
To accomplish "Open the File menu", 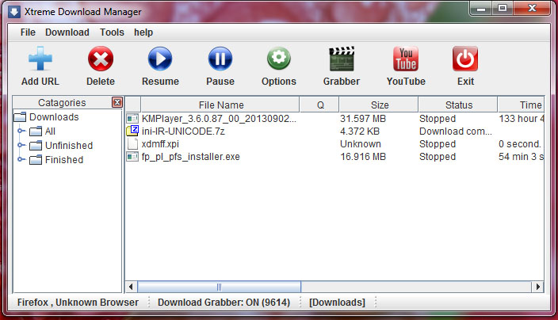I will 28,32.
